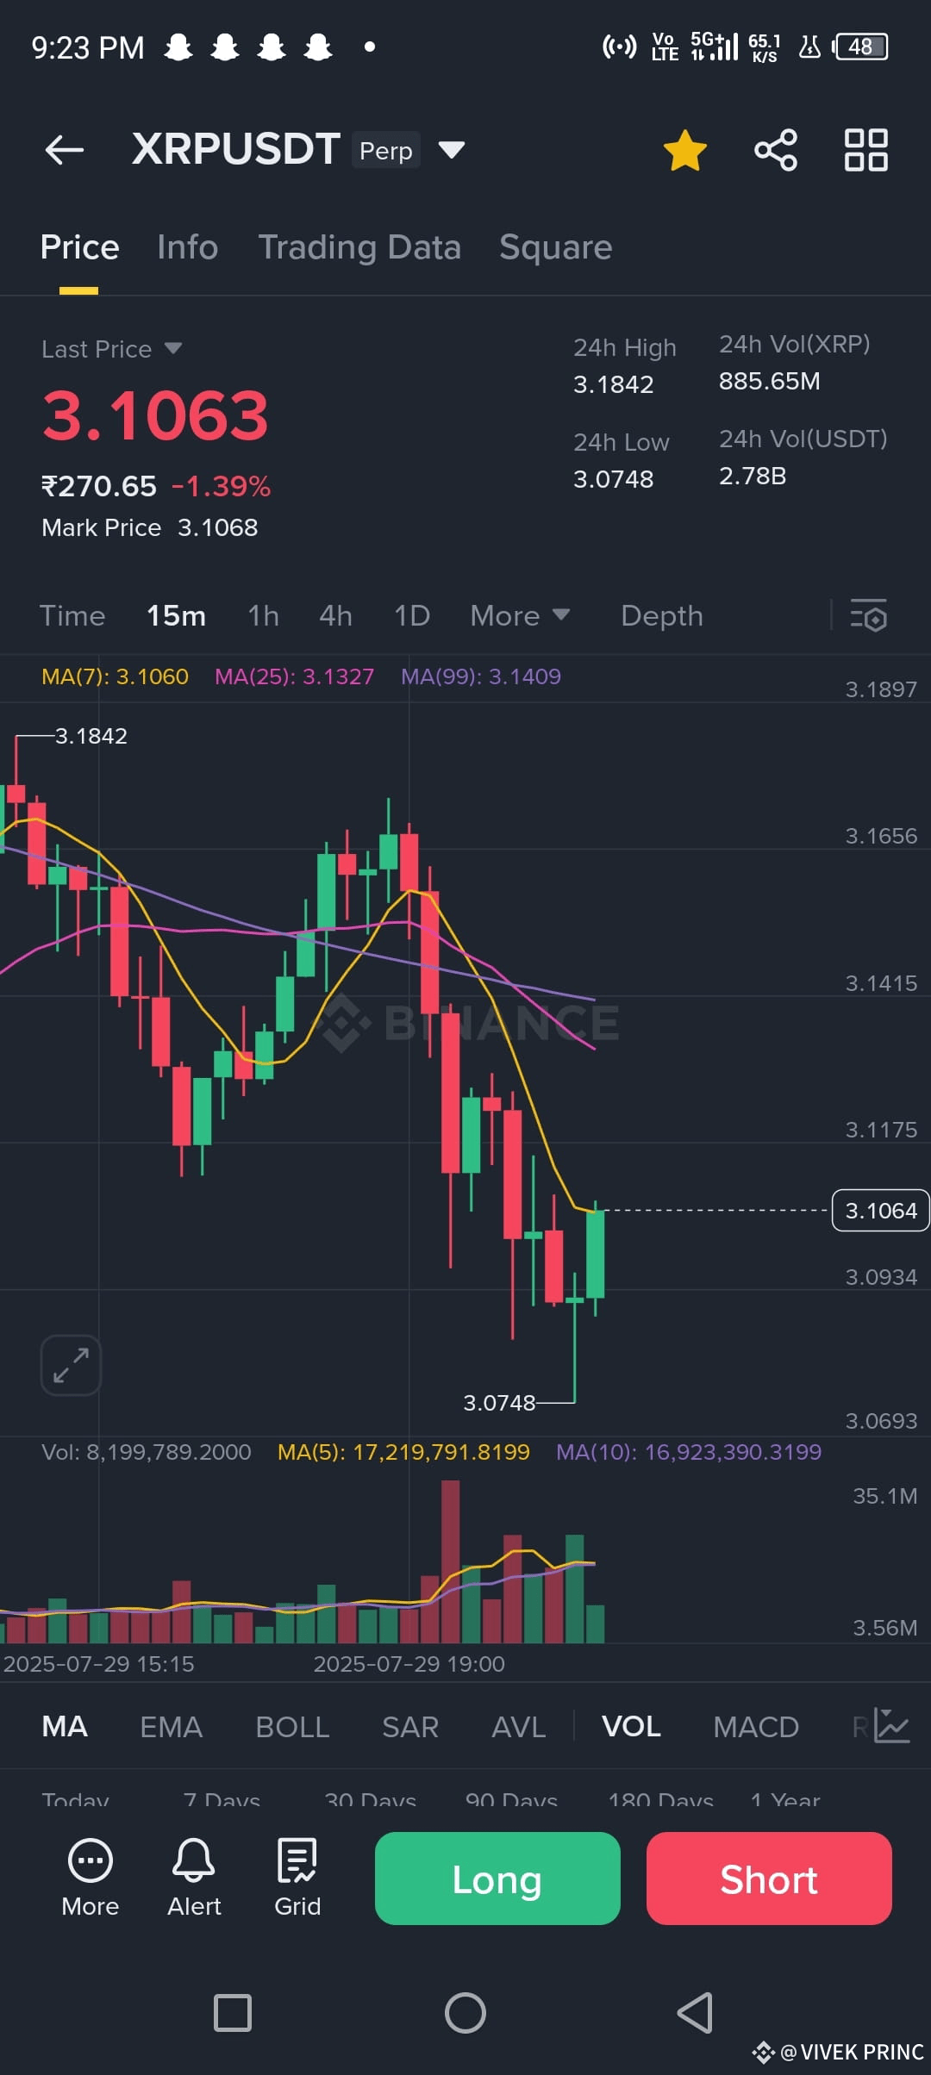This screenshot has width=931, height=2075.
Task: Click the red Short button
Action: click(x=769, y=1879)
